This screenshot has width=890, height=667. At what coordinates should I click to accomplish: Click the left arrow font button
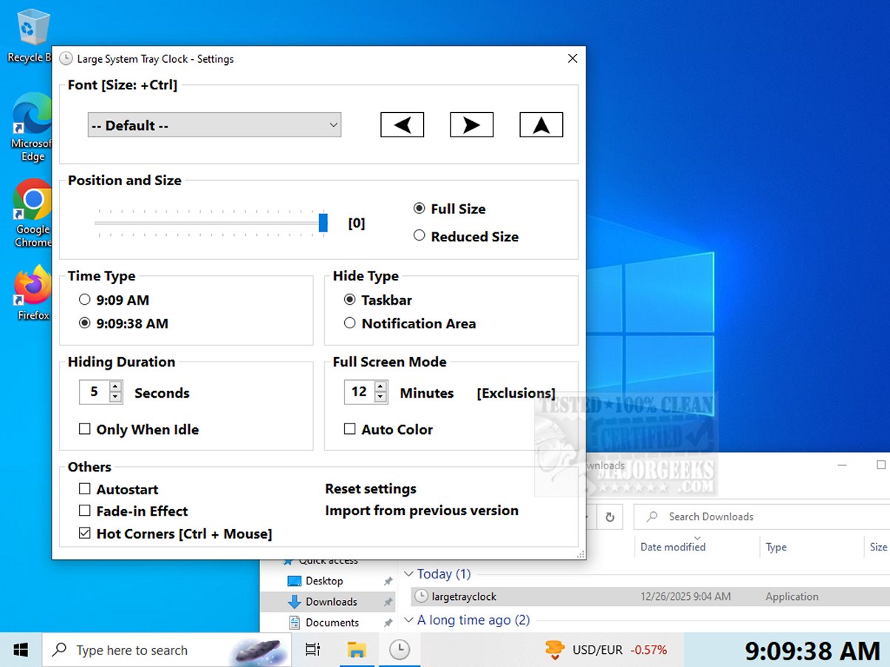402,125
